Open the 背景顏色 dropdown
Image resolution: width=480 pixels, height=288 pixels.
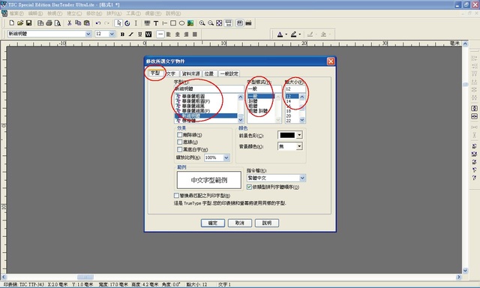tap(299, 146)
